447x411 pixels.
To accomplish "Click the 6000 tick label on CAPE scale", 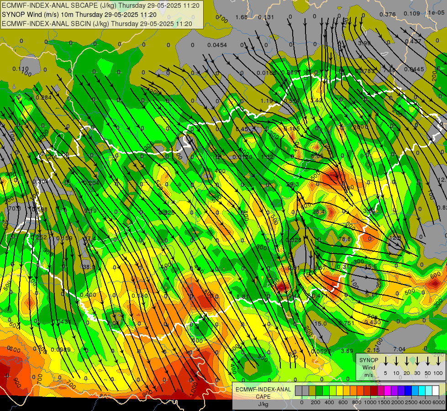I will point(439,402).
